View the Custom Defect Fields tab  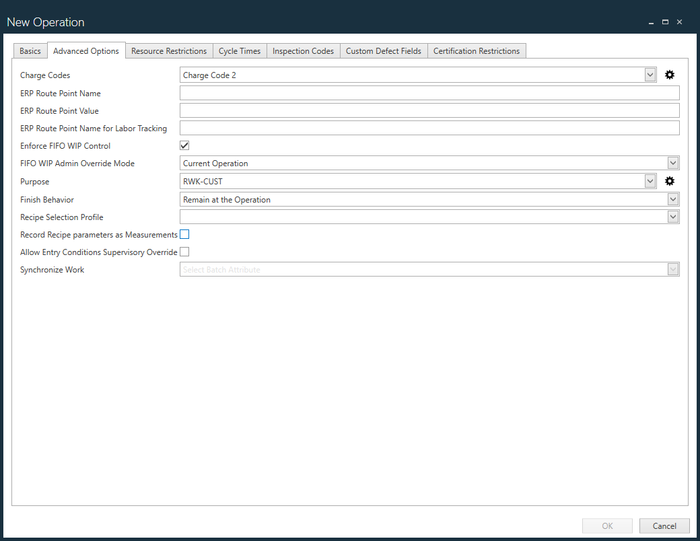pyautogui.click(x=383, y=50)
